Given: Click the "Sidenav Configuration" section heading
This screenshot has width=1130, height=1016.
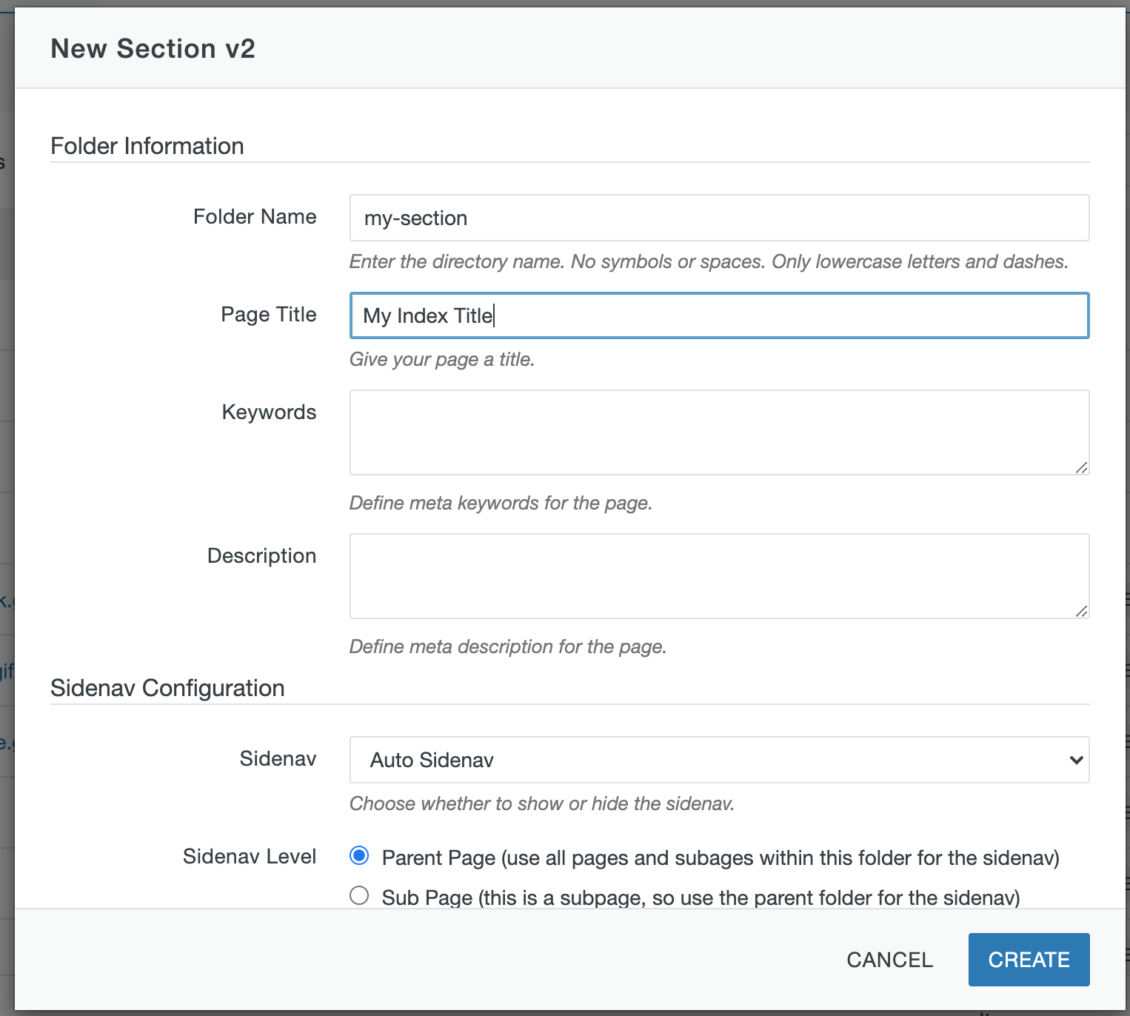Looking at the screenshot, I should click(x=167, y=688).
